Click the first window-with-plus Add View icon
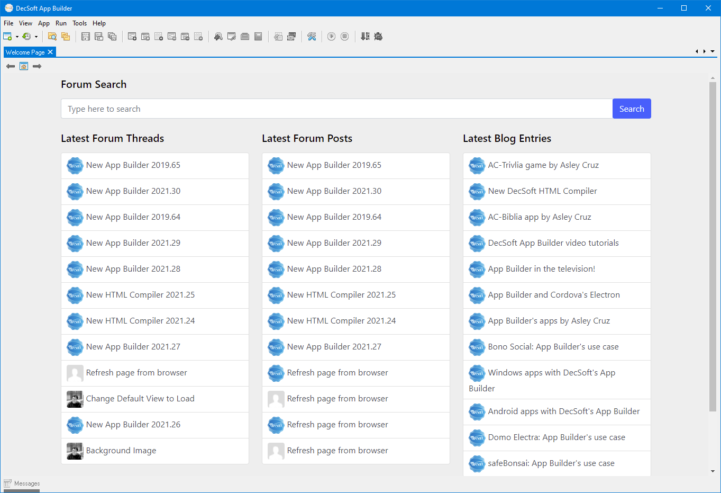Screen dimensions: 721x493 132,37
